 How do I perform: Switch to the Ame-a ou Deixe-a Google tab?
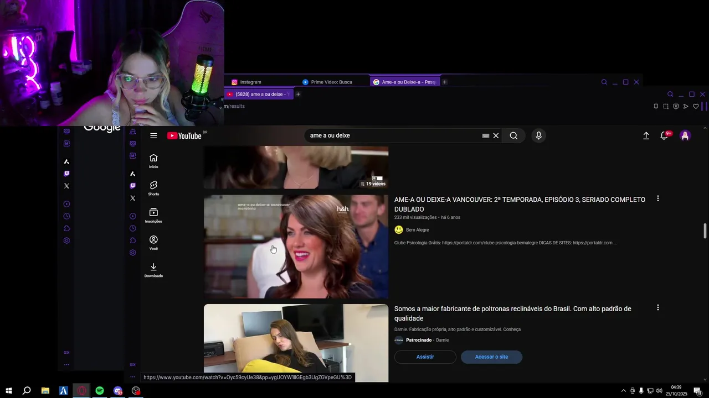point(404,82)
